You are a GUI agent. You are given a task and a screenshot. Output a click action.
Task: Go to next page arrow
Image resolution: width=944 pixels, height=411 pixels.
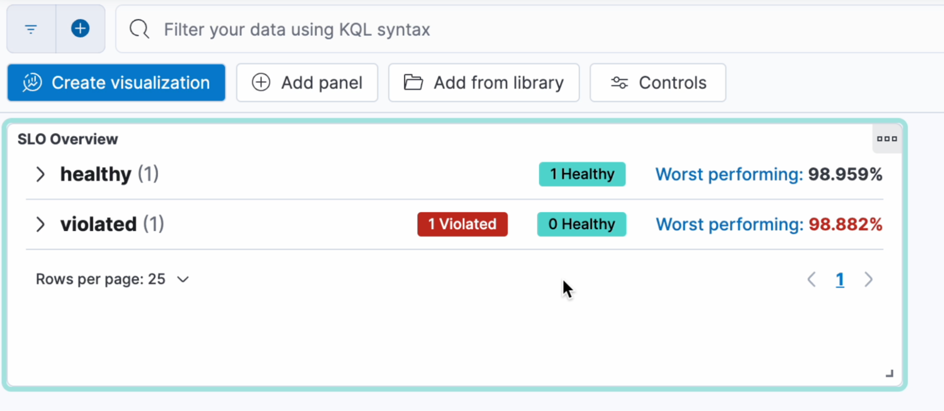coord(868,280)
